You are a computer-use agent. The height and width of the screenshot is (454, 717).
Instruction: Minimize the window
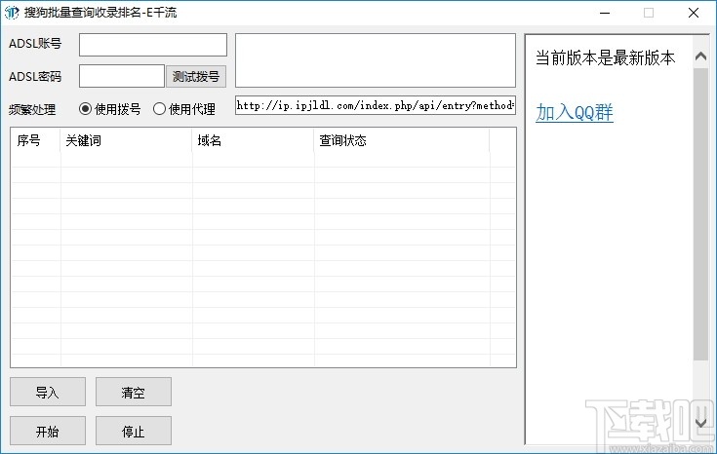point(605,13)
